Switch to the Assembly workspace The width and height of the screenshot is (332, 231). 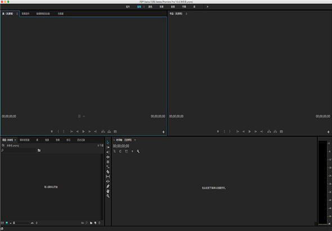coord(128,7)
